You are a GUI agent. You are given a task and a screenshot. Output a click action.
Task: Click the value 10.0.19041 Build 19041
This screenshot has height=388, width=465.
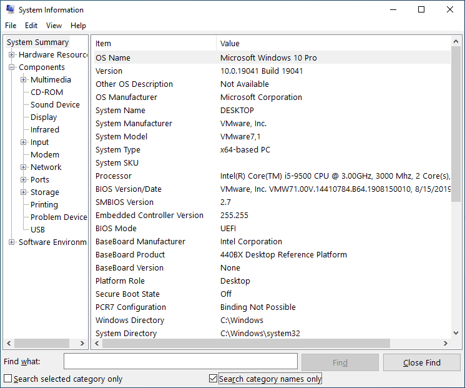pos(262,71)
